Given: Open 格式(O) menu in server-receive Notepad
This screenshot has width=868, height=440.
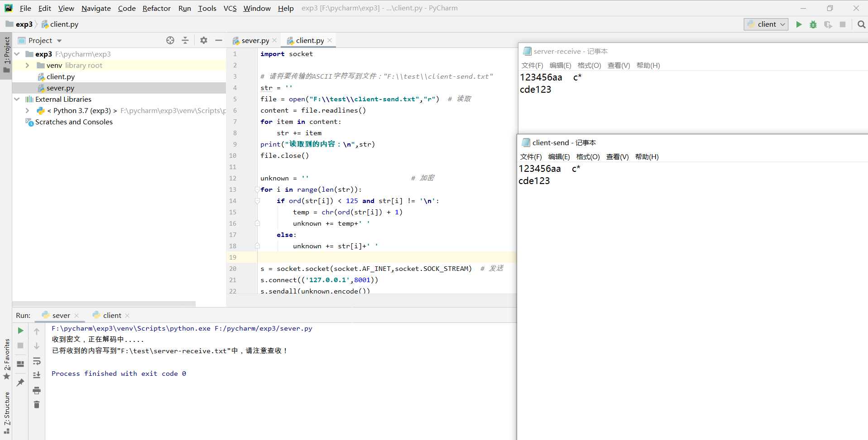Looking at the screenshot, I should tap(589, 66).
